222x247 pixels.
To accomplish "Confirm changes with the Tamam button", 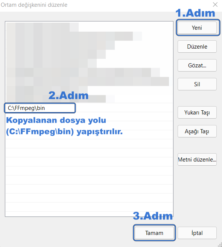I will [154, 233].
